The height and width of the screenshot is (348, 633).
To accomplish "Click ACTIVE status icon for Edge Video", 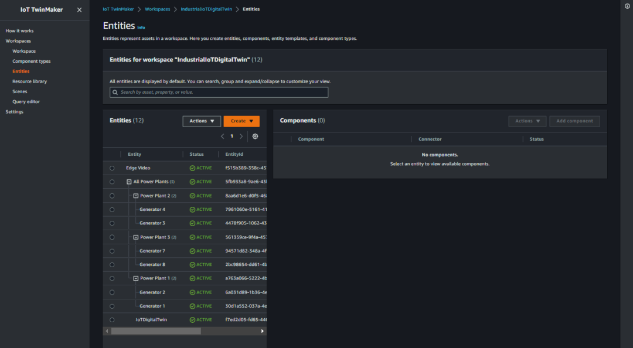I will (193, 168).
